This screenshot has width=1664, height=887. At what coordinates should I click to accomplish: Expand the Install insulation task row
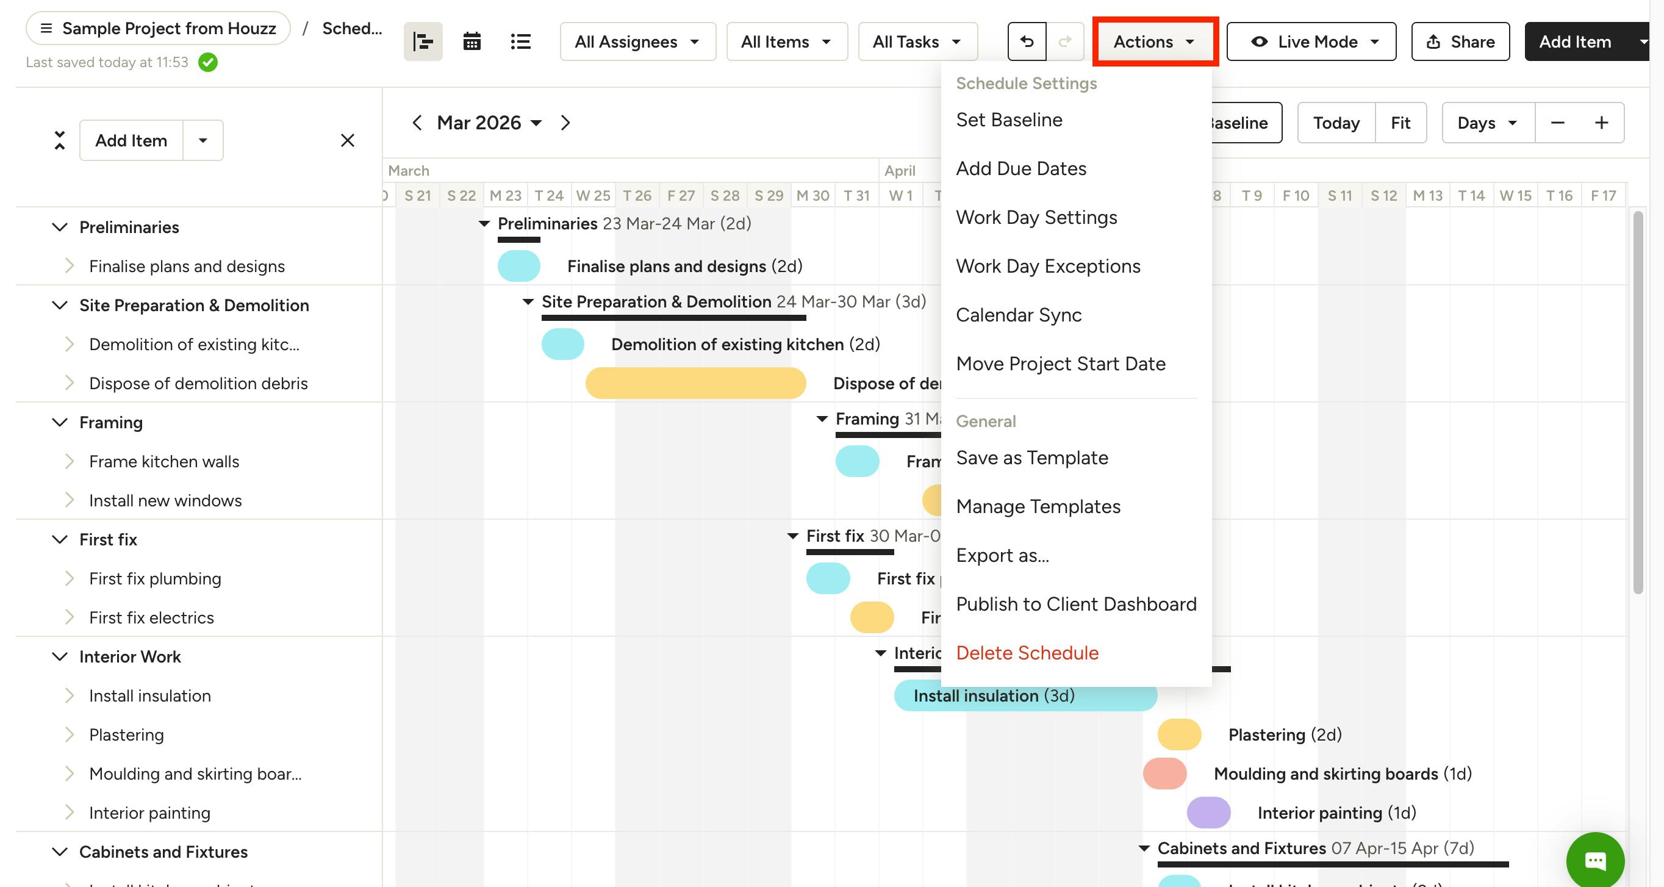click(69, 696)
